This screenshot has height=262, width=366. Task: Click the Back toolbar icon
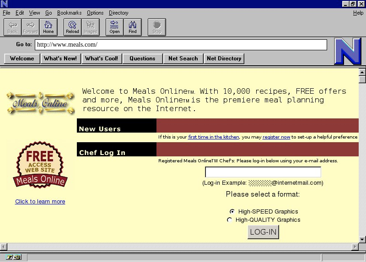(x=12, y=27)
